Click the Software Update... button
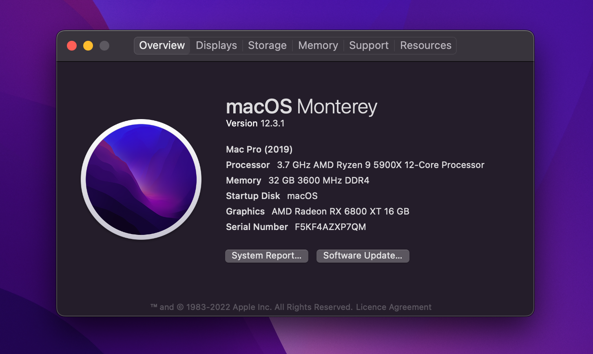Screen dimensions: 593x354 click(363, 256)
